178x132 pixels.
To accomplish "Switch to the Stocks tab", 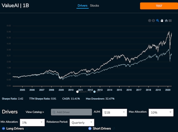I will pyautogui.click(x=94, y=6).
